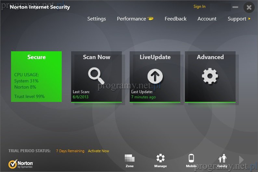
Task: Click the Manage gear icon
Action: click(x=161, y=159)
